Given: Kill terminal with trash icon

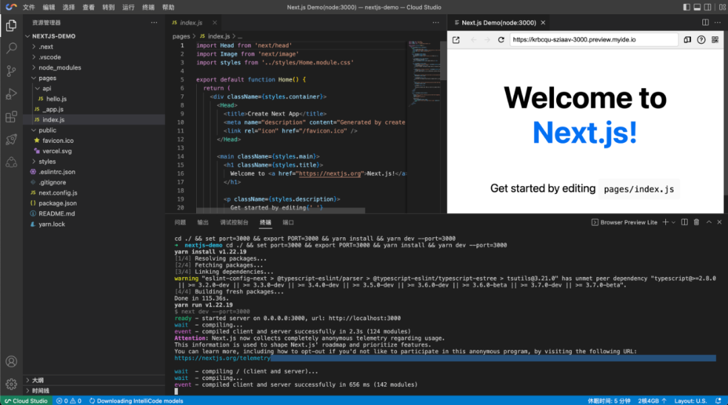Looking at the screenshot, I should pyautogui.click(x=696, y=222).
